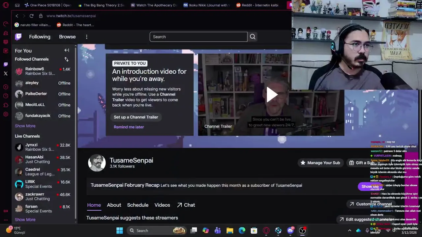Viewport: 422px width, 237px height.
Task: Submit search with magnifier button
Action: point(253,37)
